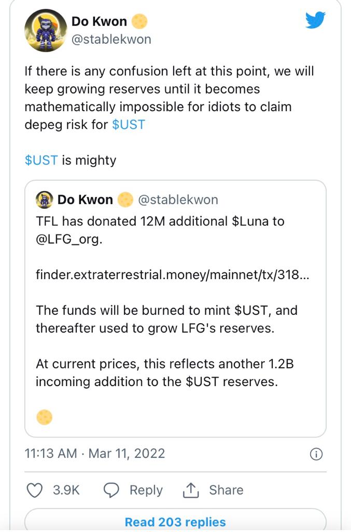This screenshot has height=532, width=351.
Task: Click the heart like icon
Action: [35, 490]
